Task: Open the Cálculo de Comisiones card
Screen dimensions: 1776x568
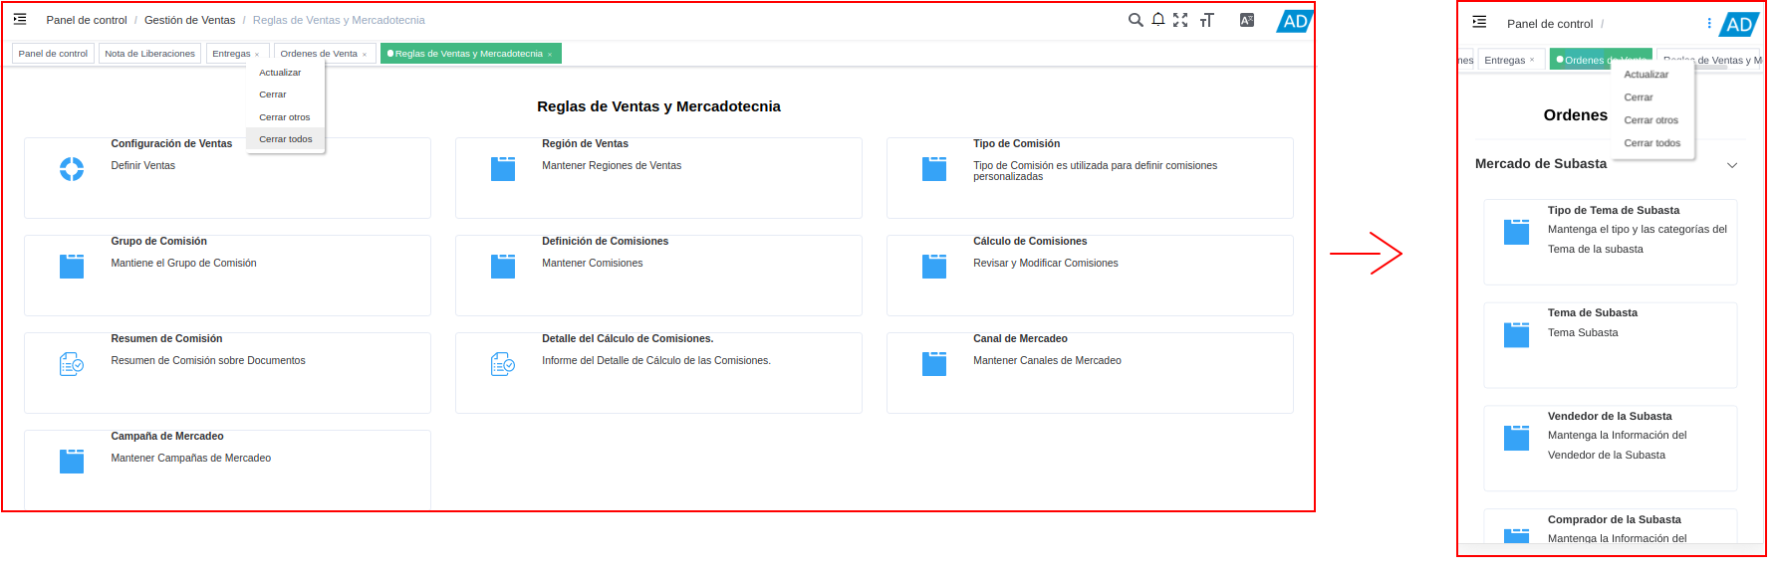Action: pos(1089,275)
